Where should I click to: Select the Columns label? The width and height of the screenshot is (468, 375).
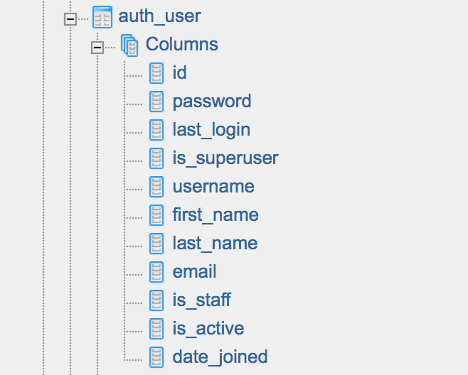point(182,45)
